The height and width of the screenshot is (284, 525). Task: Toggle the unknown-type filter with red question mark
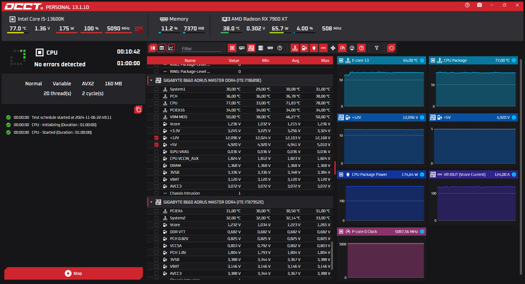tap(361, 48)
